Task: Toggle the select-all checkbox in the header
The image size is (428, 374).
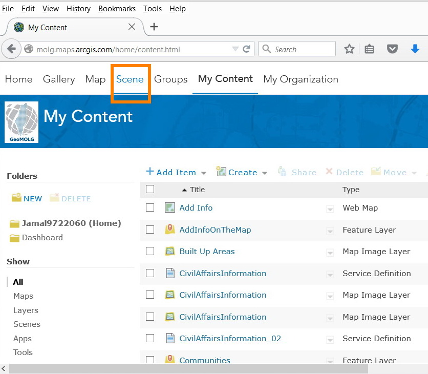Action: [x=150, y=189]
